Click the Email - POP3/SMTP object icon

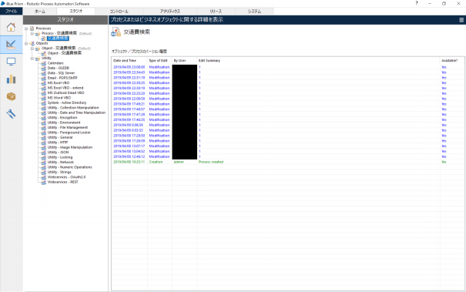click(x=44, y=78)
